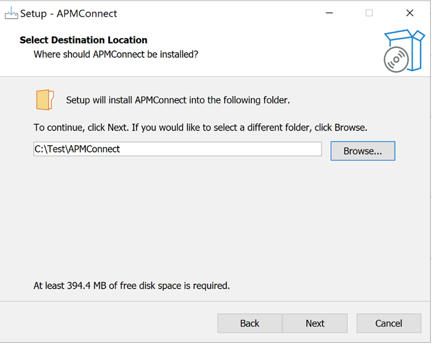Click 'Where should APMConnect be installed?' text
Viewport: 432px width, 344px height.
[116, 54]
